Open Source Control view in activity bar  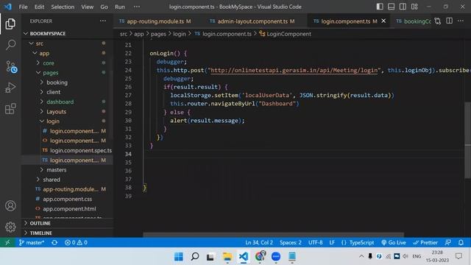point(11,67)
